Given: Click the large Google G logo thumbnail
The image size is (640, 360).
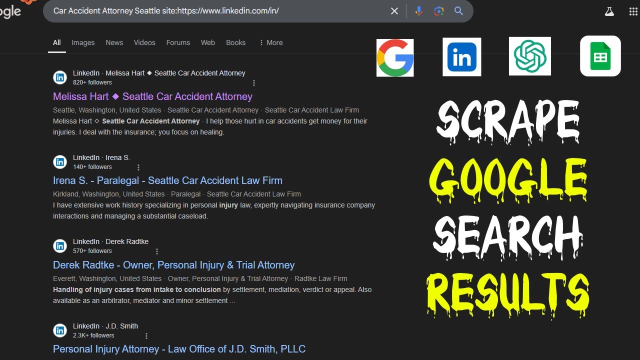Looking at the screenshot, I should tap(395, 57).
